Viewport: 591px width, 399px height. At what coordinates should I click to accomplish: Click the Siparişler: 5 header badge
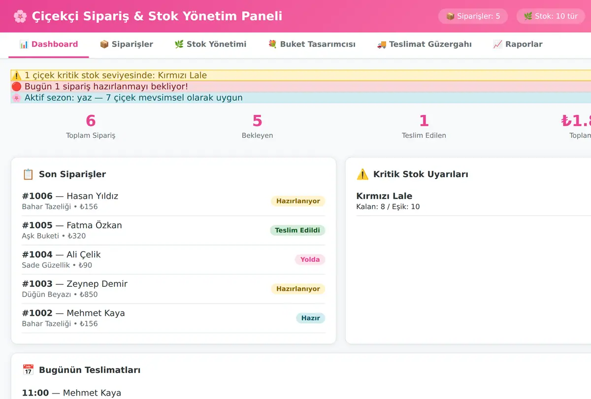pyautogui.click(x=473, y=16)
